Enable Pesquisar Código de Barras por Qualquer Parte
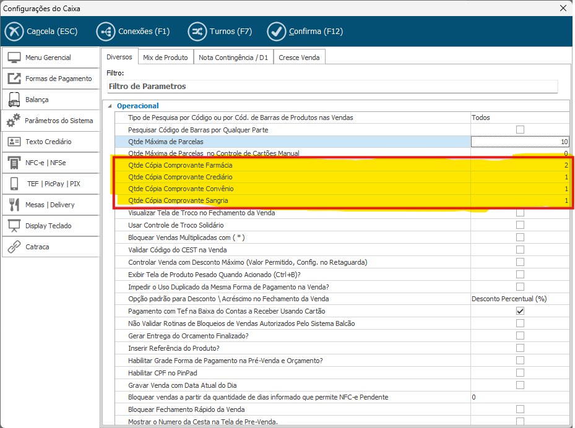 520,130
